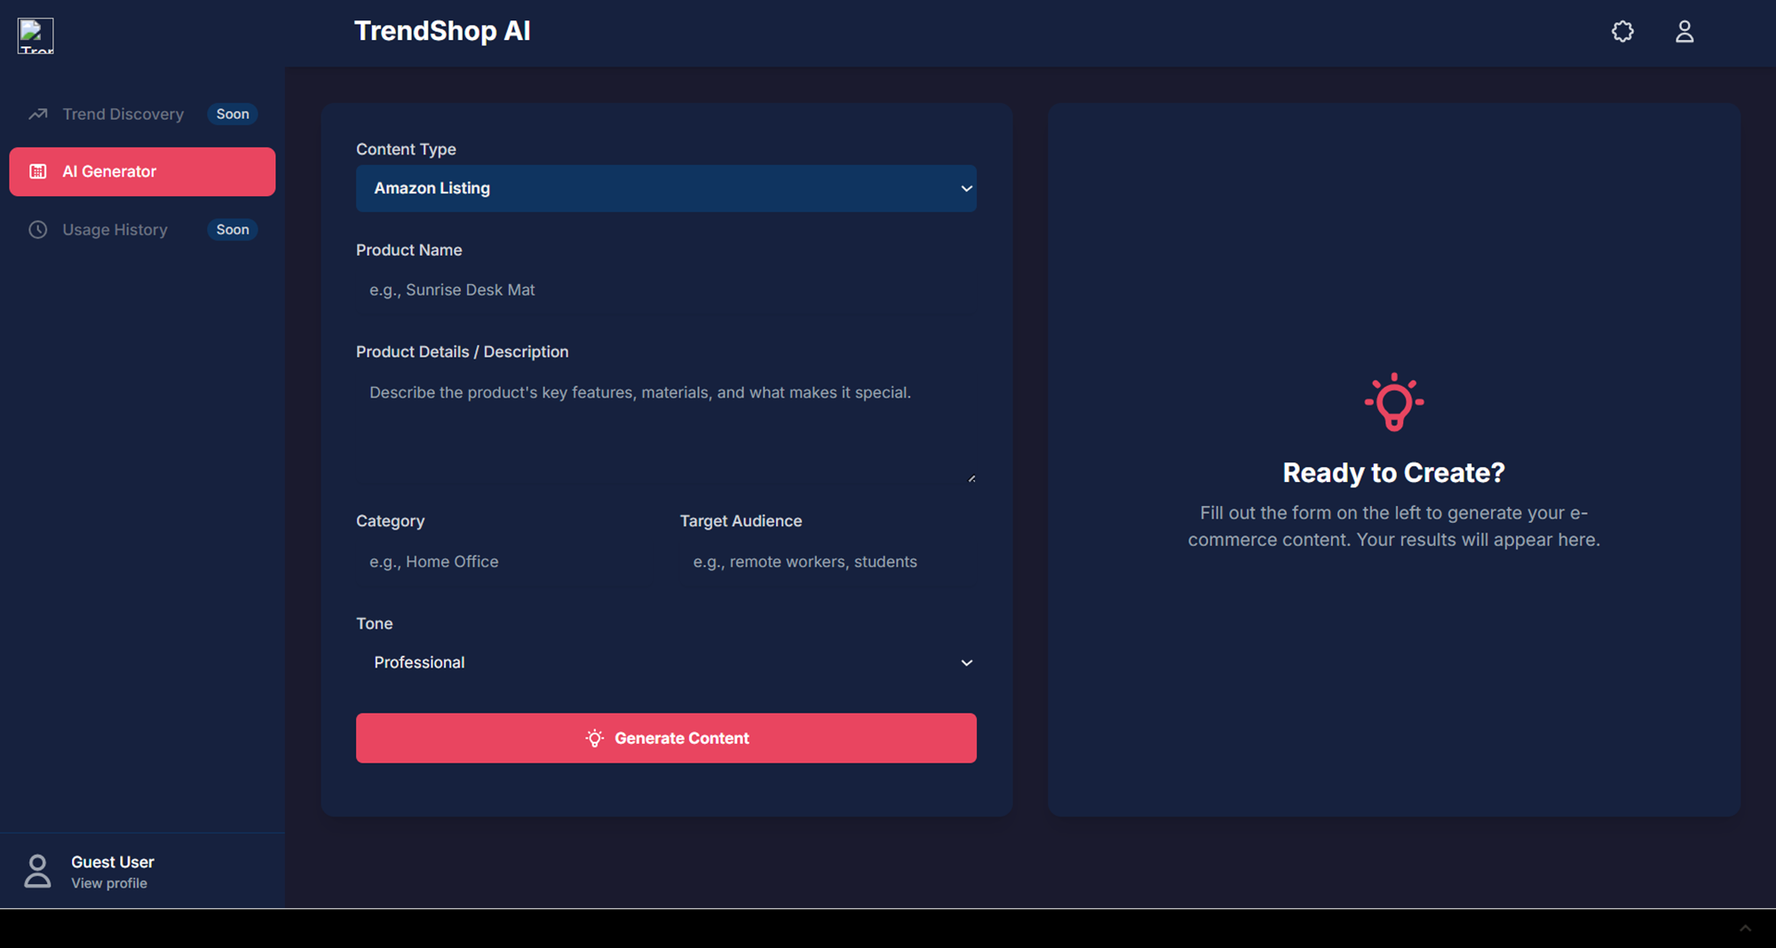Focus the Product Details description textarea
Viewport: 1776px width, 948px height.
[666, 428]
